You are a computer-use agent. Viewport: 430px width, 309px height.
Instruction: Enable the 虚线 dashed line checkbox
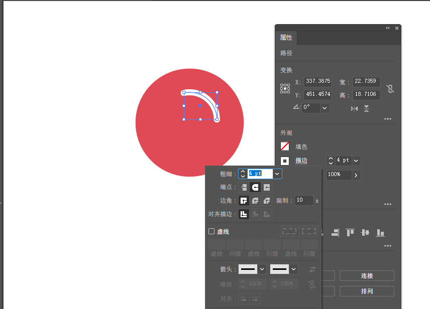click(x=211, y=231)
